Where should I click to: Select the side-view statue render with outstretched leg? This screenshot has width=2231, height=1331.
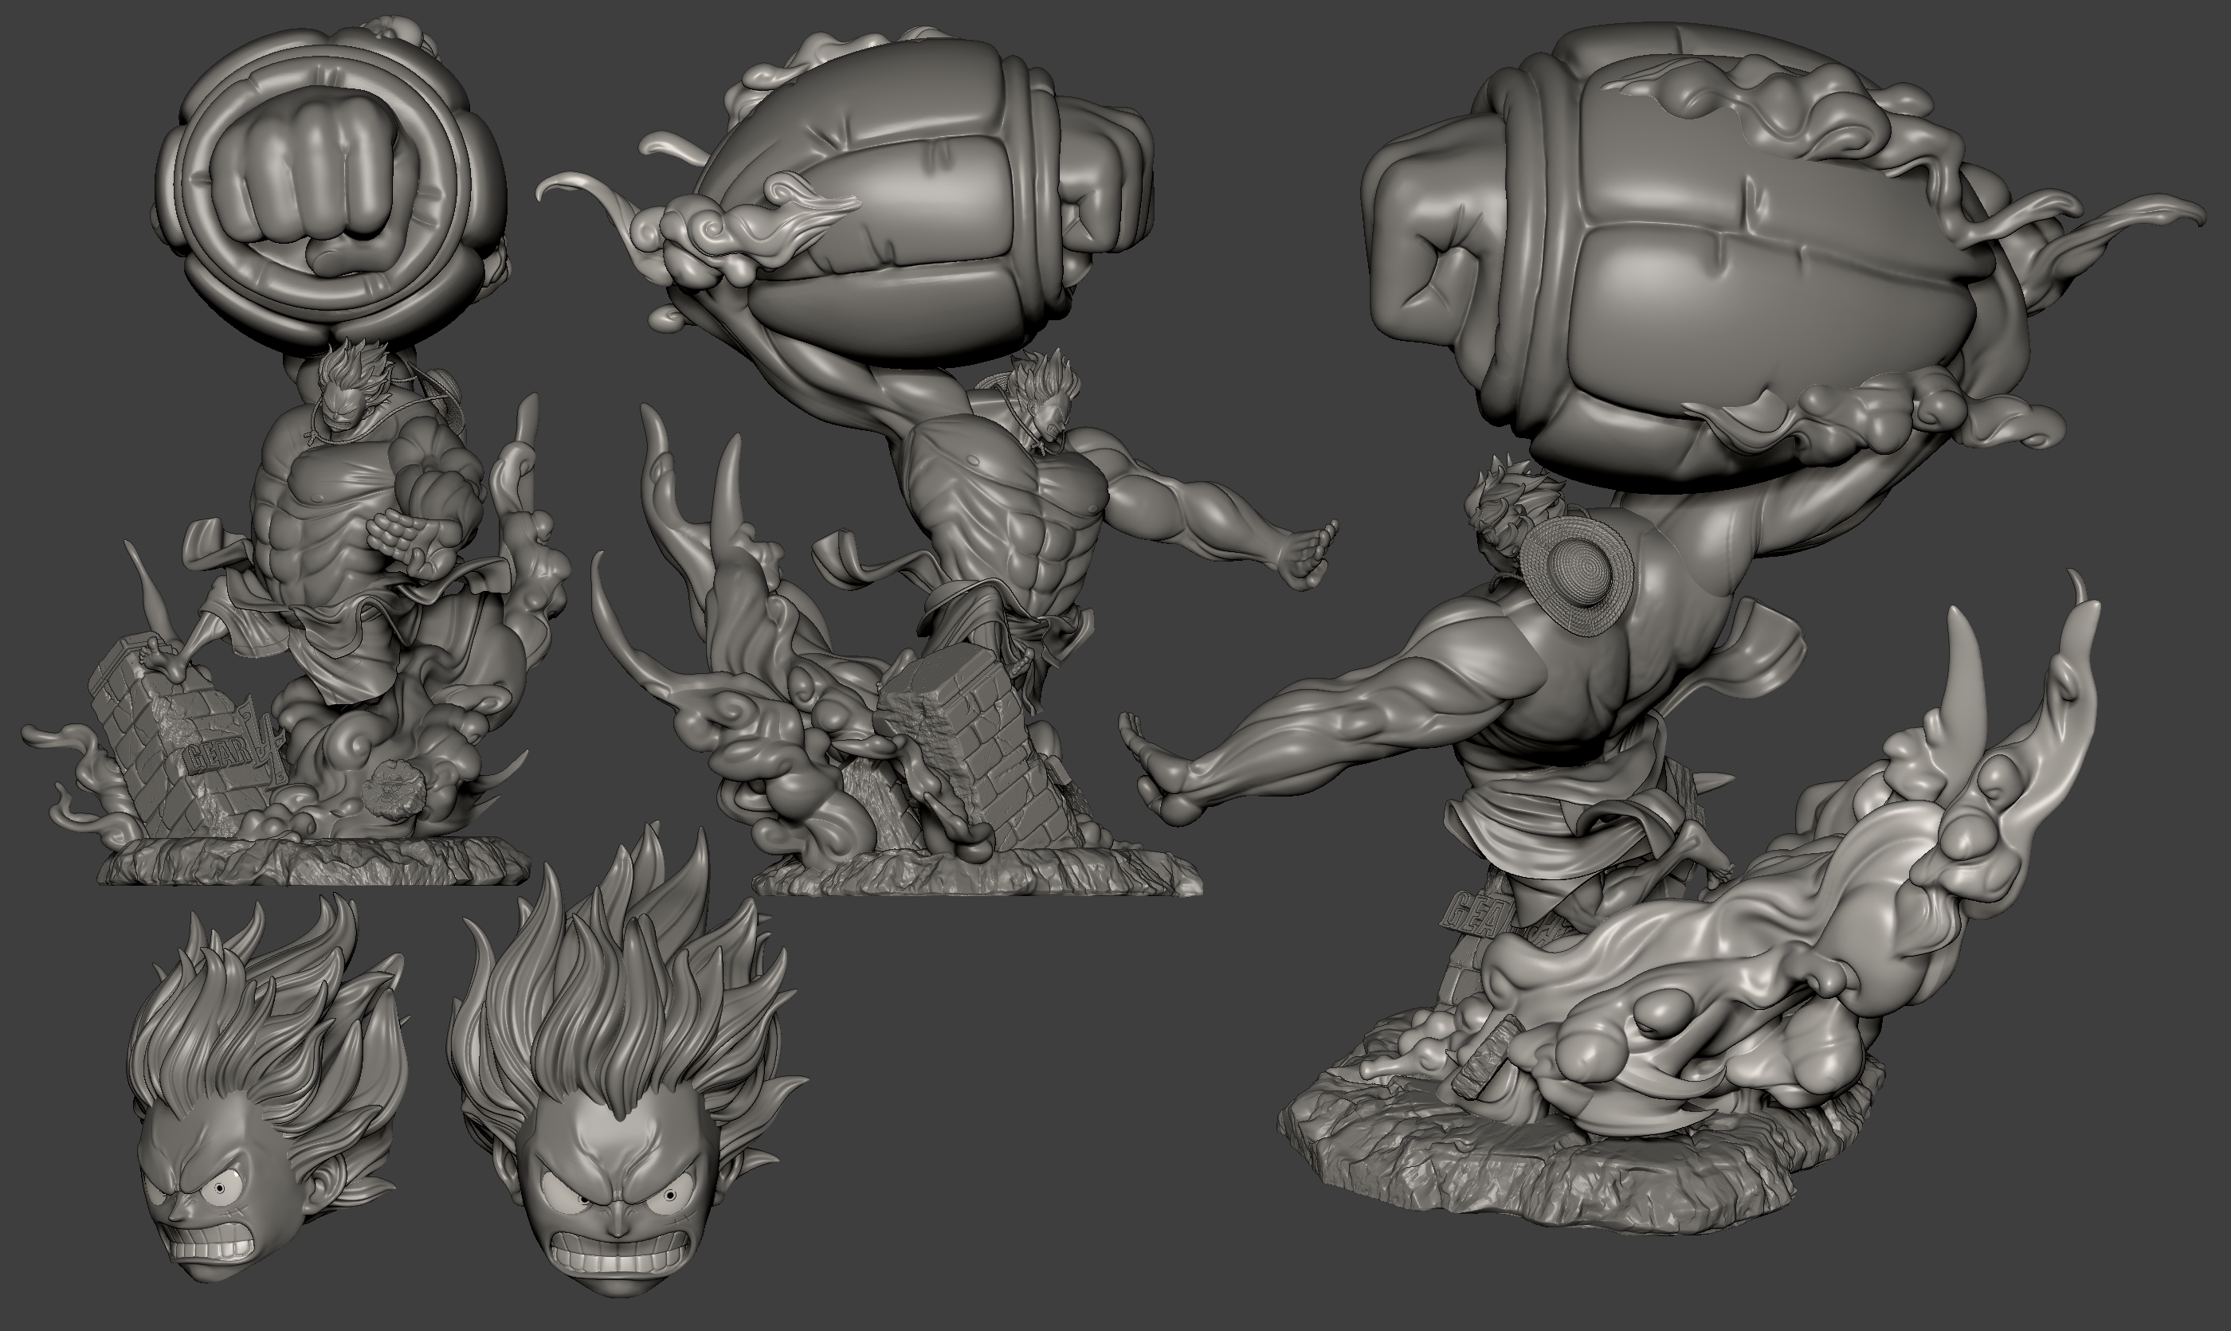(938, 462)
